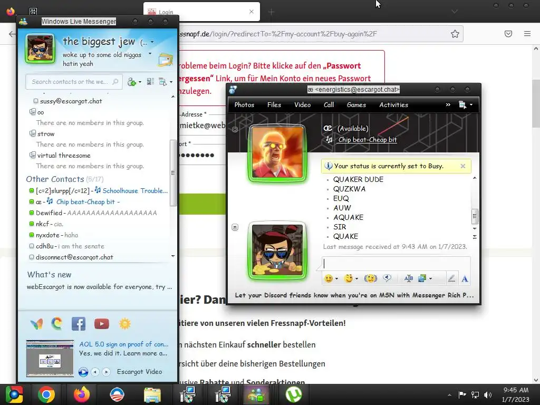
Task: Open the MSN butterfly icon
Action: tap(36, 324)
